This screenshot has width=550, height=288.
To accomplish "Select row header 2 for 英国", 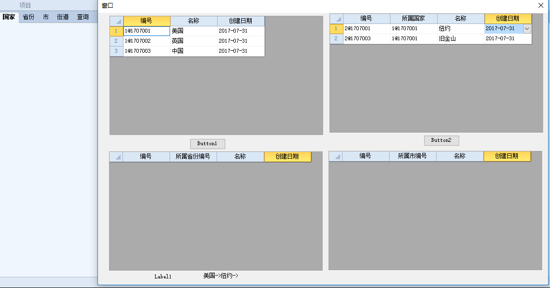I will 116,41.
